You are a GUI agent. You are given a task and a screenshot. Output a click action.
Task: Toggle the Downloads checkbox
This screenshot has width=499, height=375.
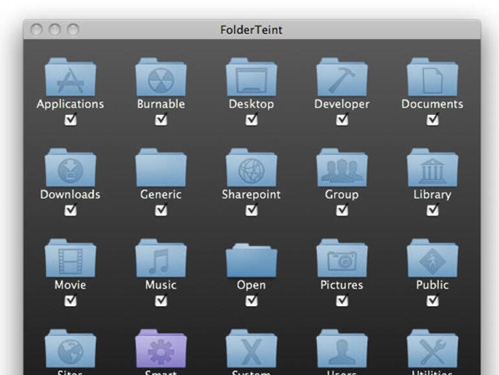pos(71,210)
